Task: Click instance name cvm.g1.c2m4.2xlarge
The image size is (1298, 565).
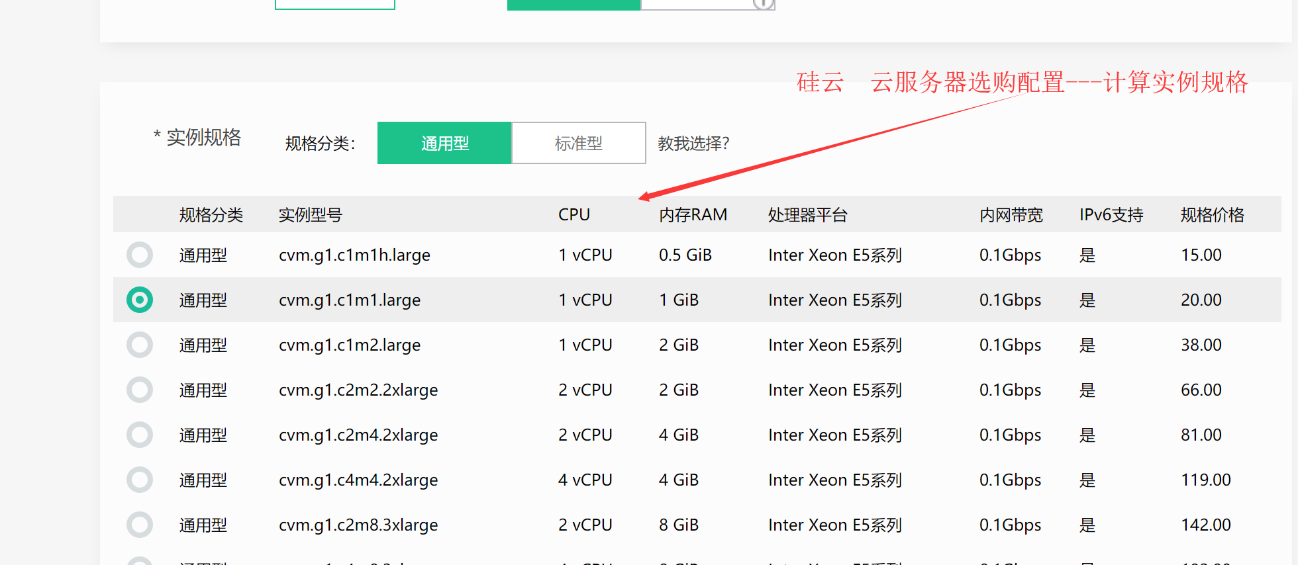Action: [358, 435]
